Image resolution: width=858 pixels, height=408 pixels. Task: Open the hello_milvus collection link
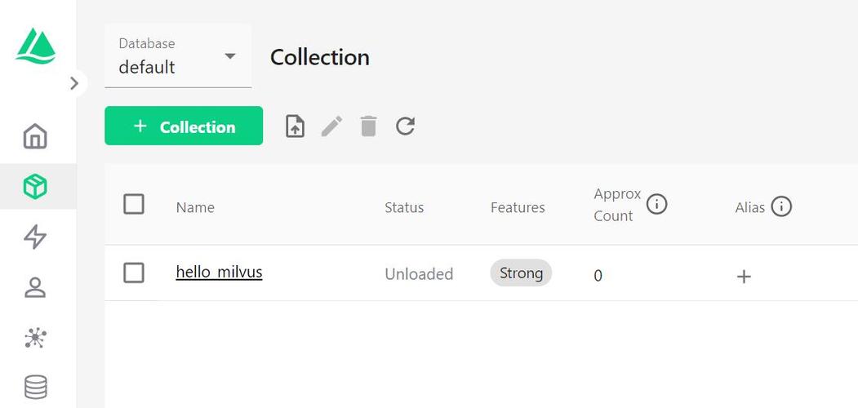219,273
